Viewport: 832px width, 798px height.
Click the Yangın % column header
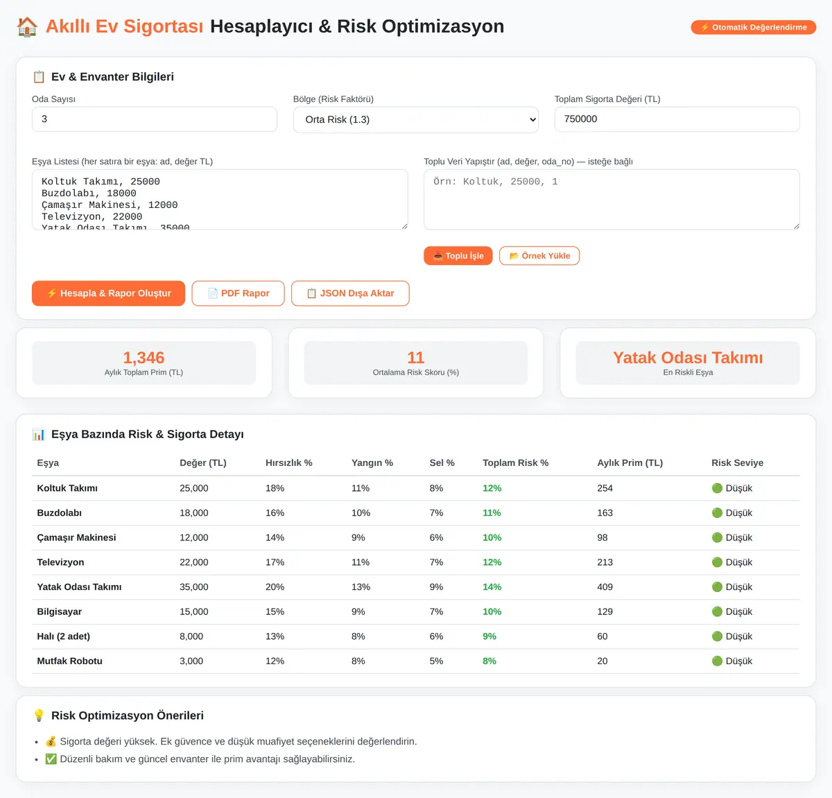pos(372,463)
